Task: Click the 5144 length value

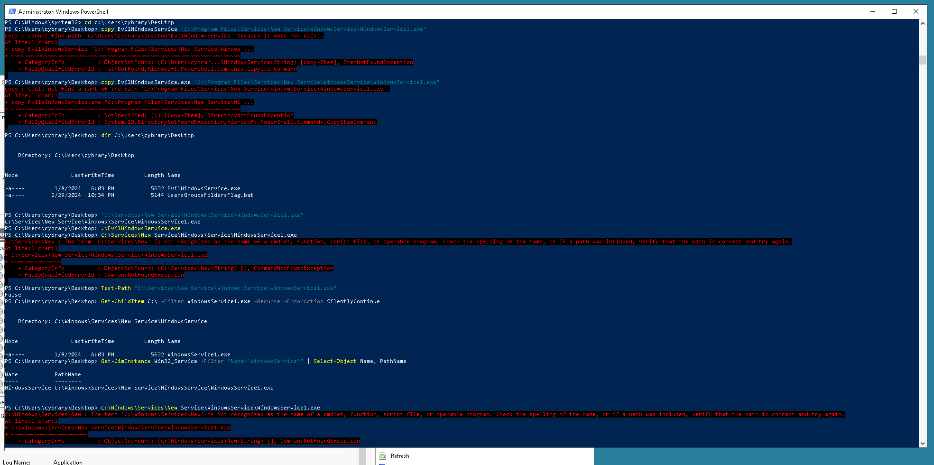Action: [157, 195]
